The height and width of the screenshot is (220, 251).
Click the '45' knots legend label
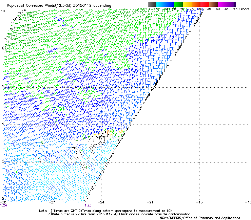point(226,9)
